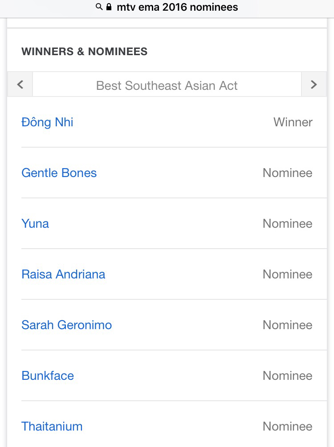Click the Nominee label beside Gentle Bones

tap(287, 173)
